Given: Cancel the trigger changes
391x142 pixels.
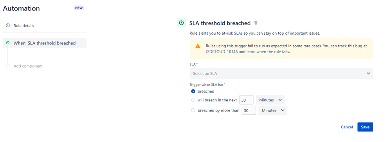Looking at the screenshot, I should [347, 127].
